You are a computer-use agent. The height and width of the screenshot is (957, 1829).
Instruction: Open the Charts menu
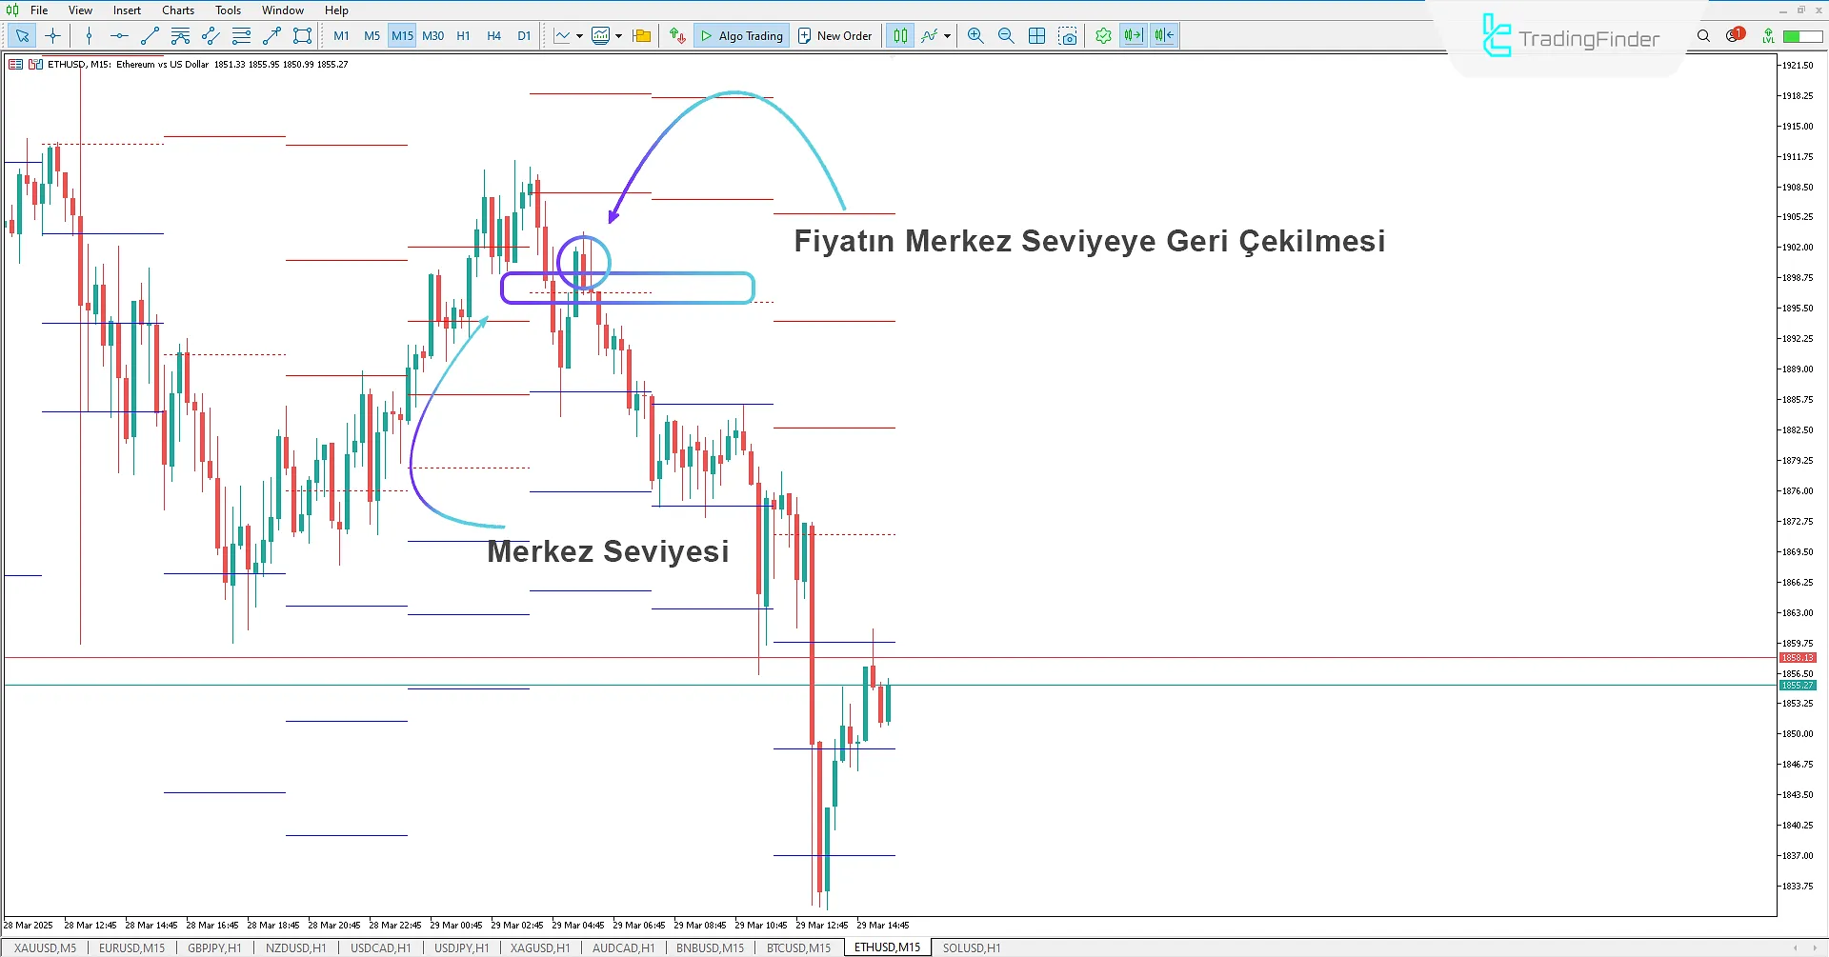(178, 10)
